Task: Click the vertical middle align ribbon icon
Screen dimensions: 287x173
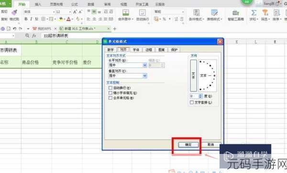Action: [94, 12]
